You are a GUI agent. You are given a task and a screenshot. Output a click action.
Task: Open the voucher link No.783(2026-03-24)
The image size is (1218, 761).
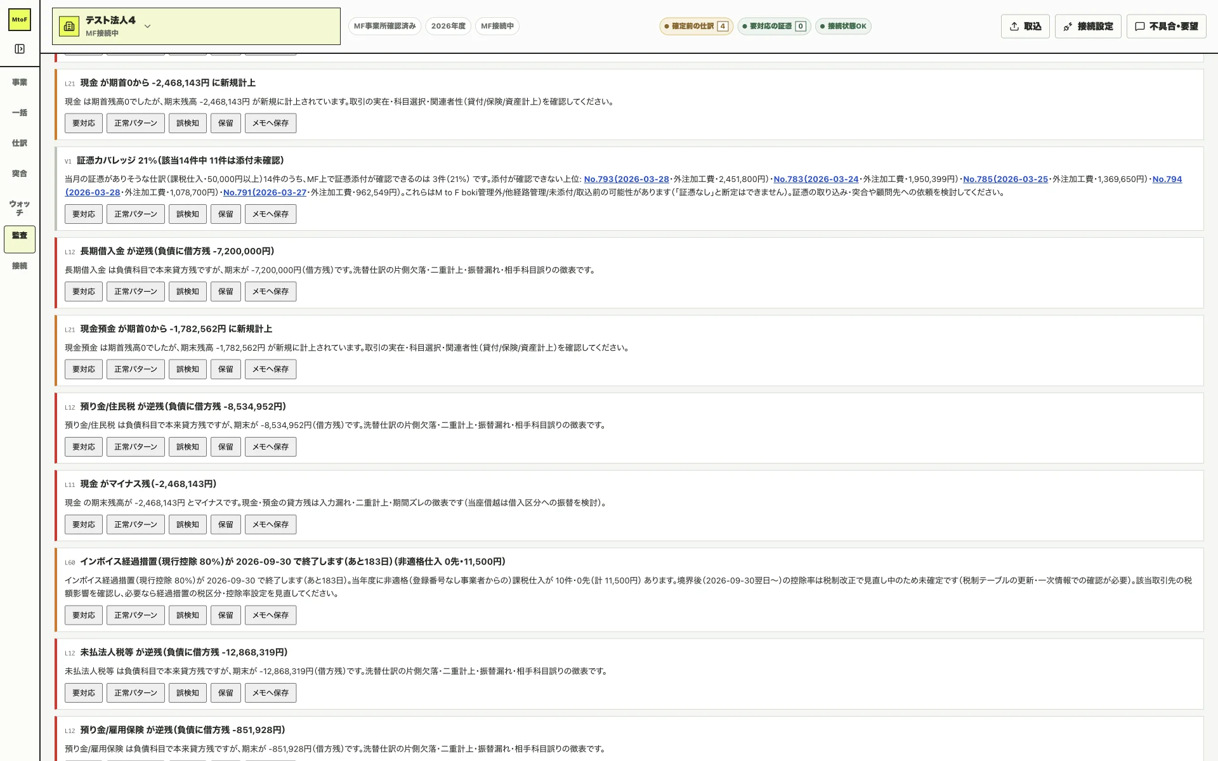(x=816, y=179)
